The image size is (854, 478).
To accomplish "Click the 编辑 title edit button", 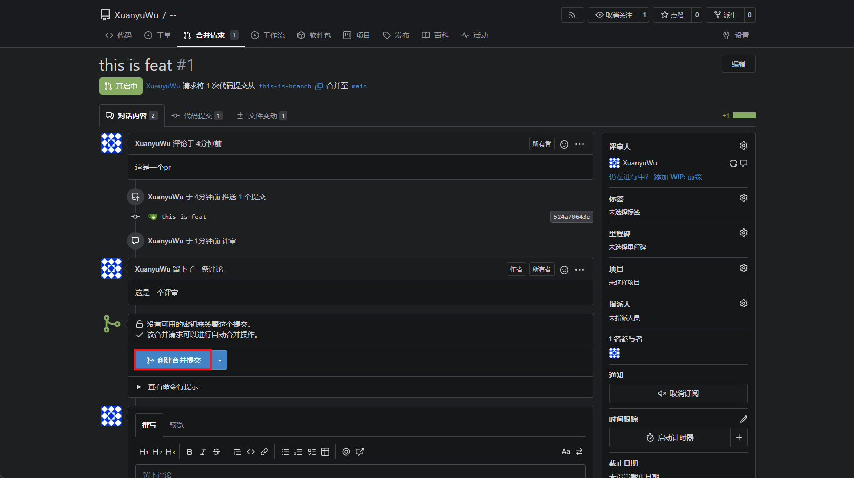I will click(739, 64).
